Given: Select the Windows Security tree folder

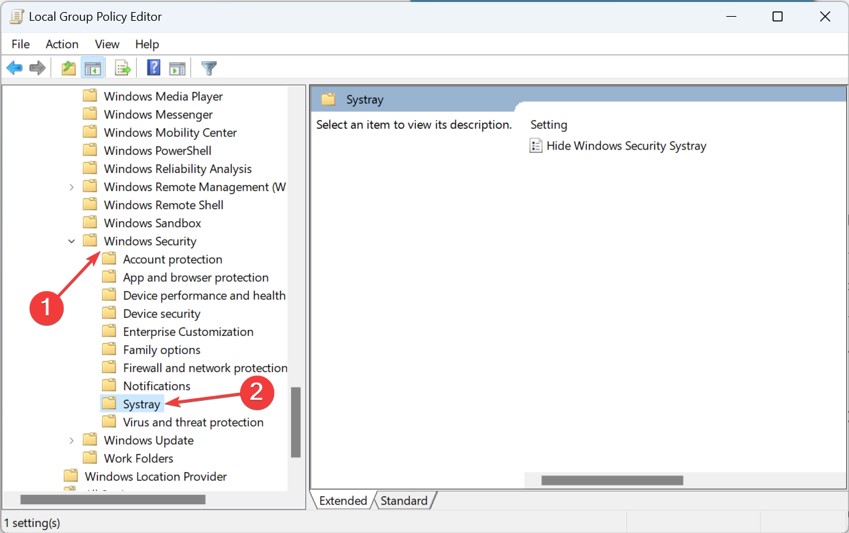Looking at the screenshot, I should tap(150, 241).
